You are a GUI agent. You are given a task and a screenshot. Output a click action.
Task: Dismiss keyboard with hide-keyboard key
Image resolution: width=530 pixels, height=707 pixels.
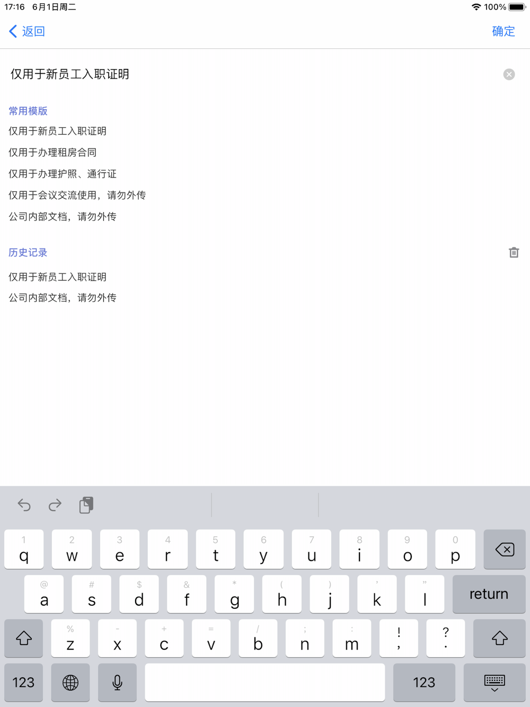click(x=494, y=683)
